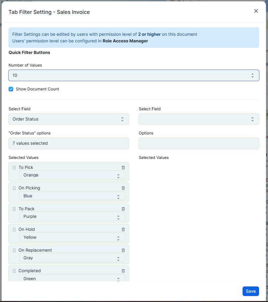
Task: Close the Tab Filter Setting dialog
Action: coord(256,11)
